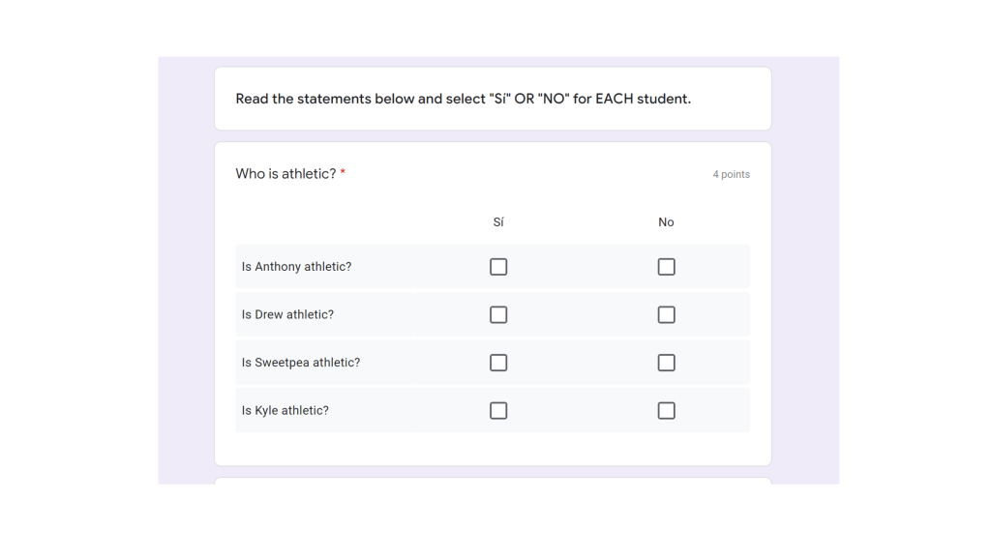This screenshot has width=991, height=557.
Task: Click the '4 points' label
Action: [x=731, y=175]
